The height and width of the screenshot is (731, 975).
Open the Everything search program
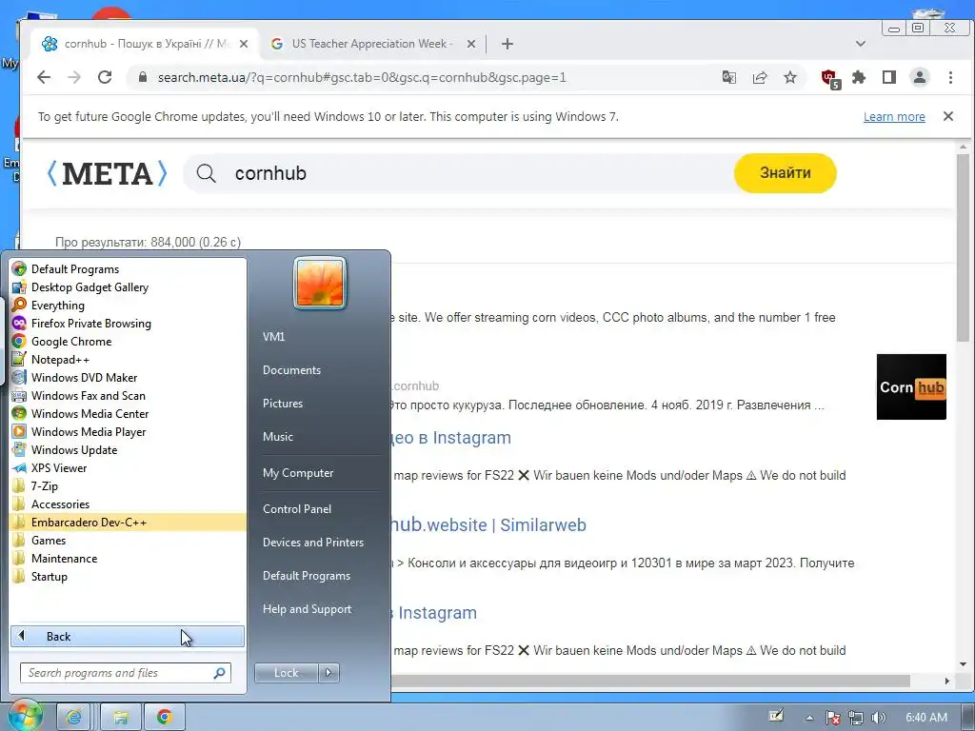tap(128, 306)
